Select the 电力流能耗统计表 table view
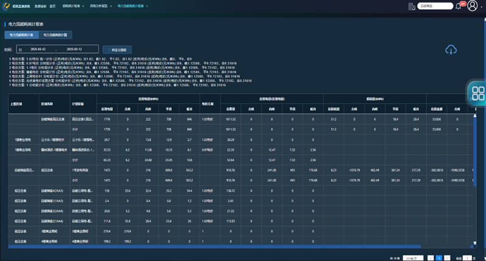This screenshot has height=261, width=486. point(21,35)
